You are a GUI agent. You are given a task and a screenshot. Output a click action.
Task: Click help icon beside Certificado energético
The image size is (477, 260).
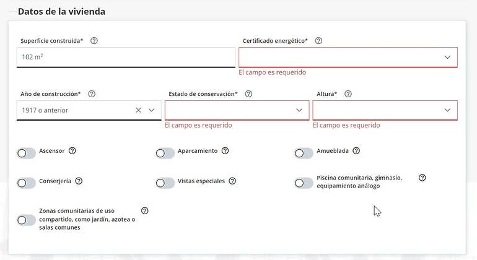318,40
